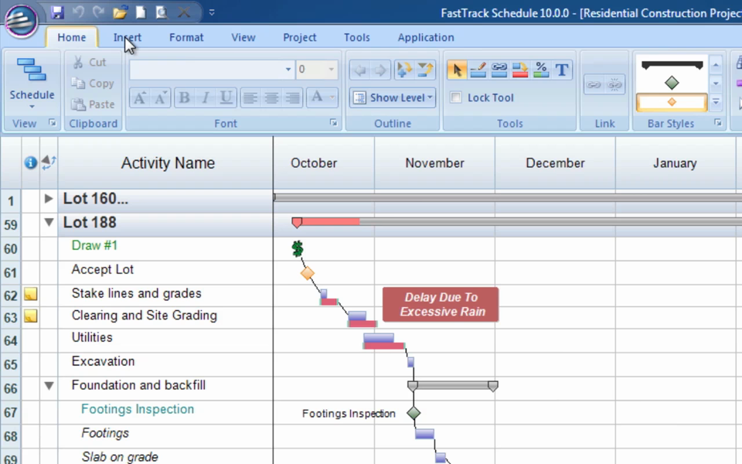Customize quick access toolbar dropdown arrow
Image resolution: width=742 pixels, height=464 pixels.
[x=212, y=13]
